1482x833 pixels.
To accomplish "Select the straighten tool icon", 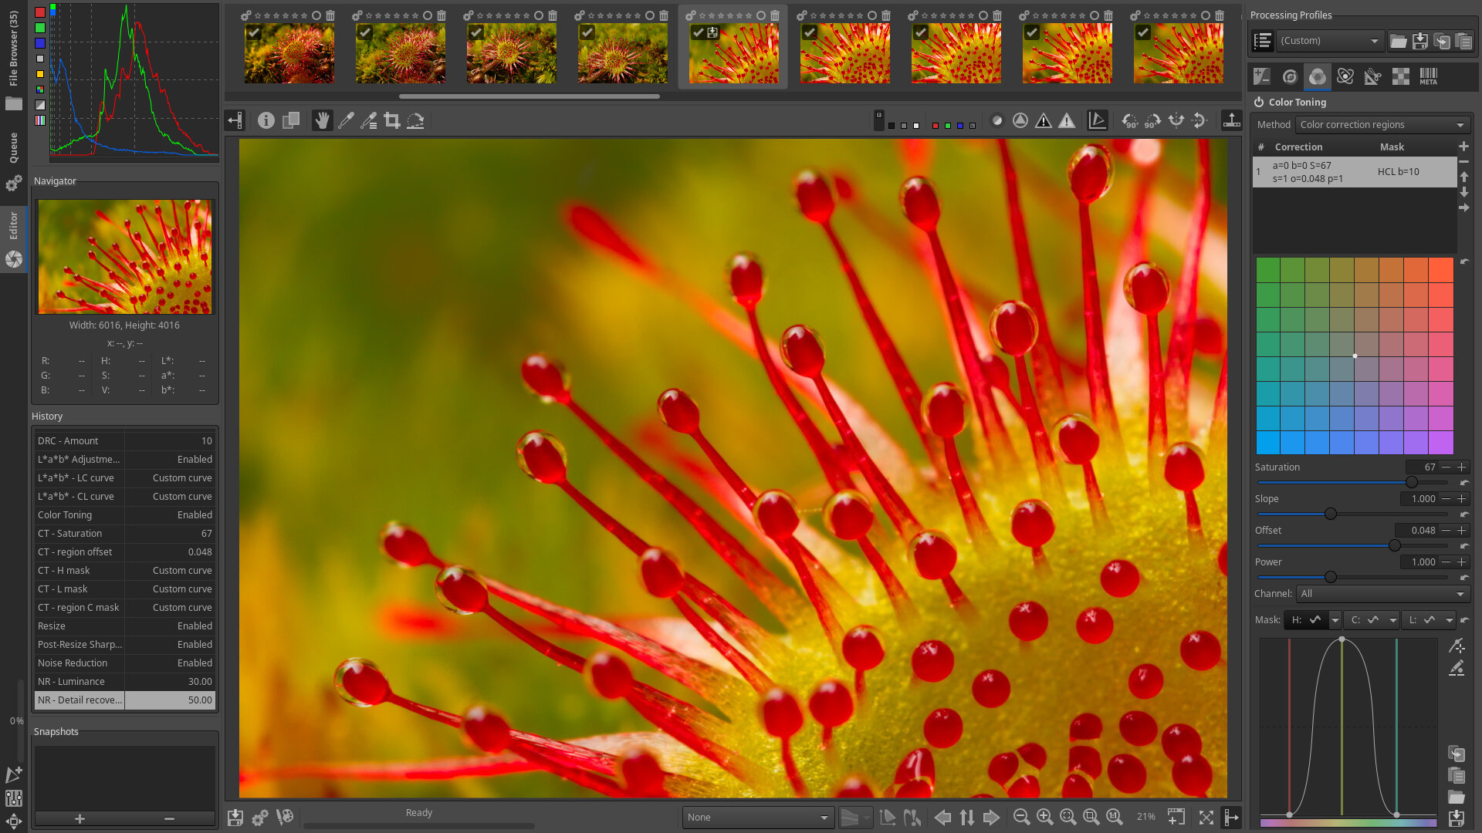I will pyautogui.click(x=415, y=120).
